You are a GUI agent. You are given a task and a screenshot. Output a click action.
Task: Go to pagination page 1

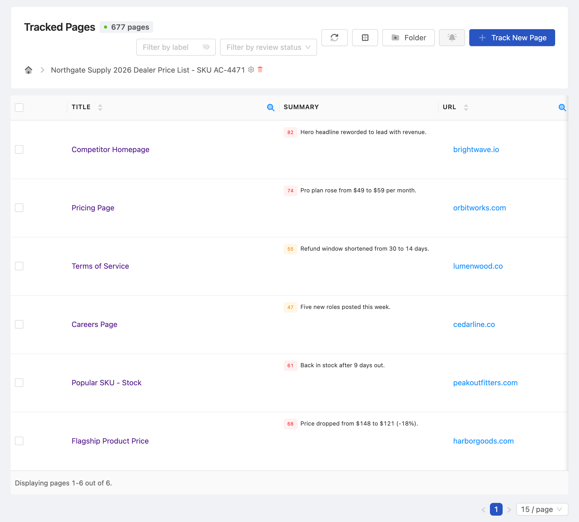pos(496,509)
